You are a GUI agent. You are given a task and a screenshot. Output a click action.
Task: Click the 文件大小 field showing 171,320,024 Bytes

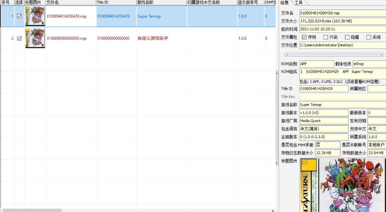(343, 21)
